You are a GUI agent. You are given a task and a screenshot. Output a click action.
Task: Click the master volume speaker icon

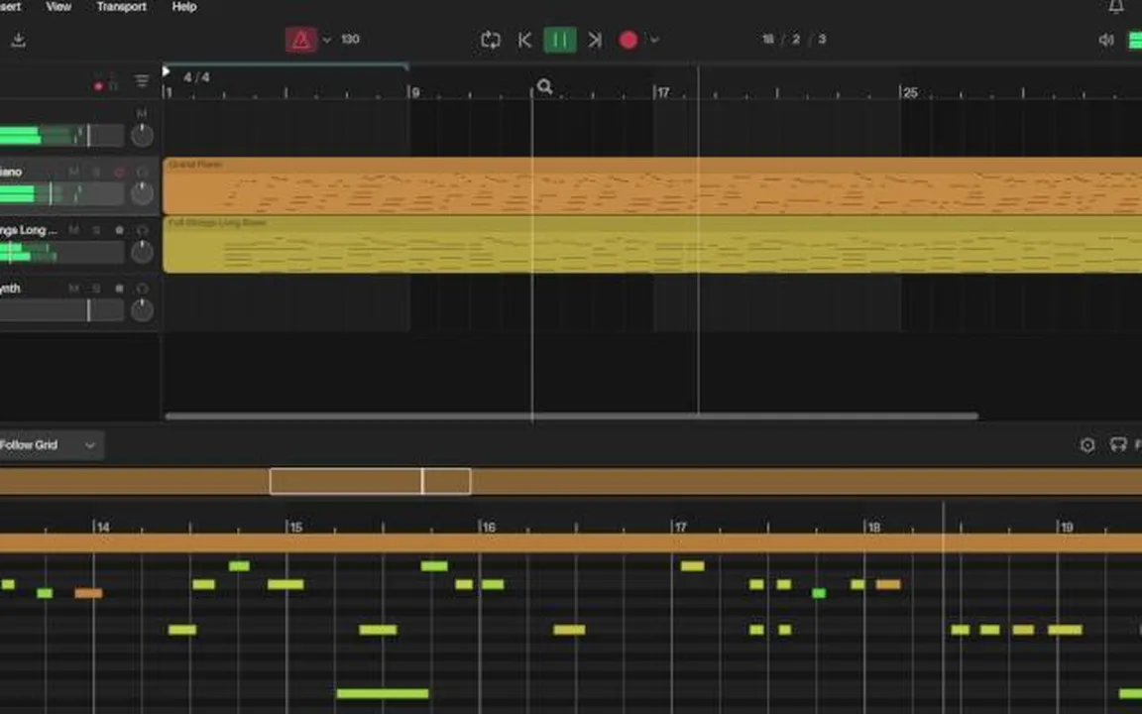[x=1106, y=40]
